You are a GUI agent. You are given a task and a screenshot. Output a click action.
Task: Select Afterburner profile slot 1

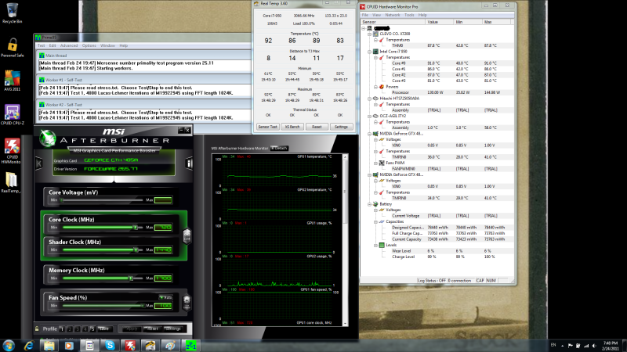62,329
